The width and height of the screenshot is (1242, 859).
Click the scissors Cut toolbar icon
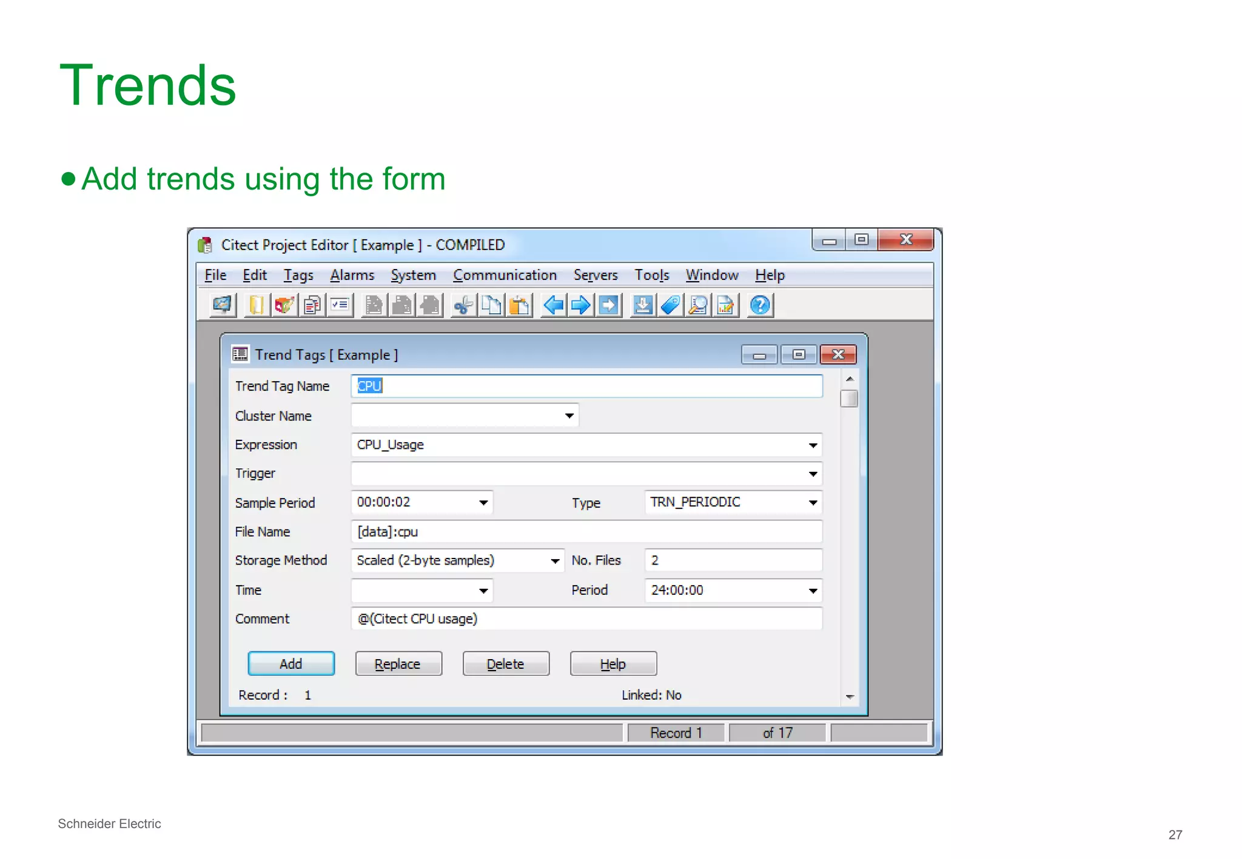coord(463,305)
